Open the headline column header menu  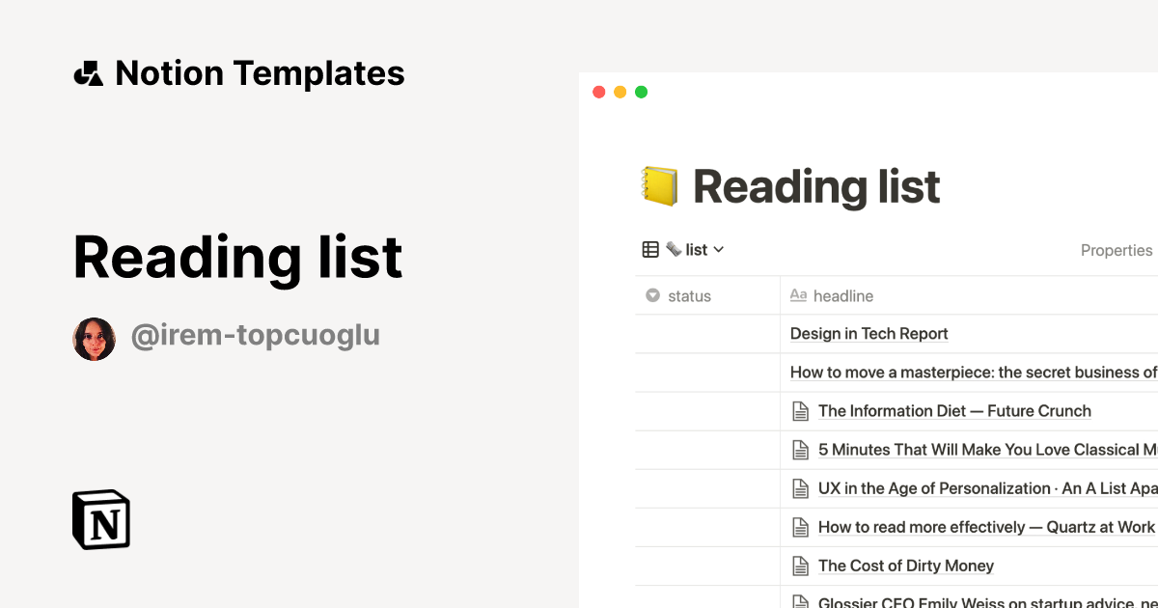[x=842, y=296]
